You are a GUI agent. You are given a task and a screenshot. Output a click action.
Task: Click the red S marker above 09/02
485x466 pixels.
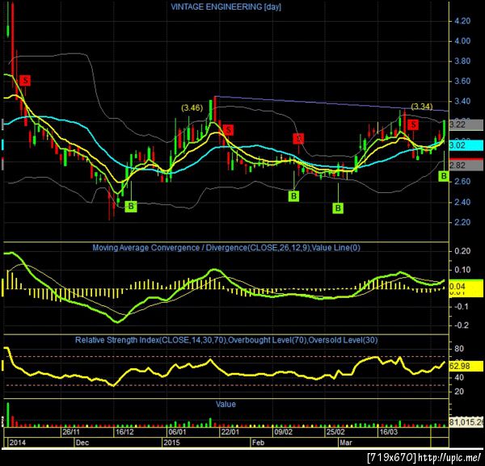click(298, 139)
